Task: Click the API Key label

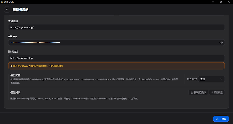Action: point(12,36)
